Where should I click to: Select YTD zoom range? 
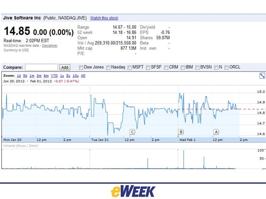tap(54, 75)
